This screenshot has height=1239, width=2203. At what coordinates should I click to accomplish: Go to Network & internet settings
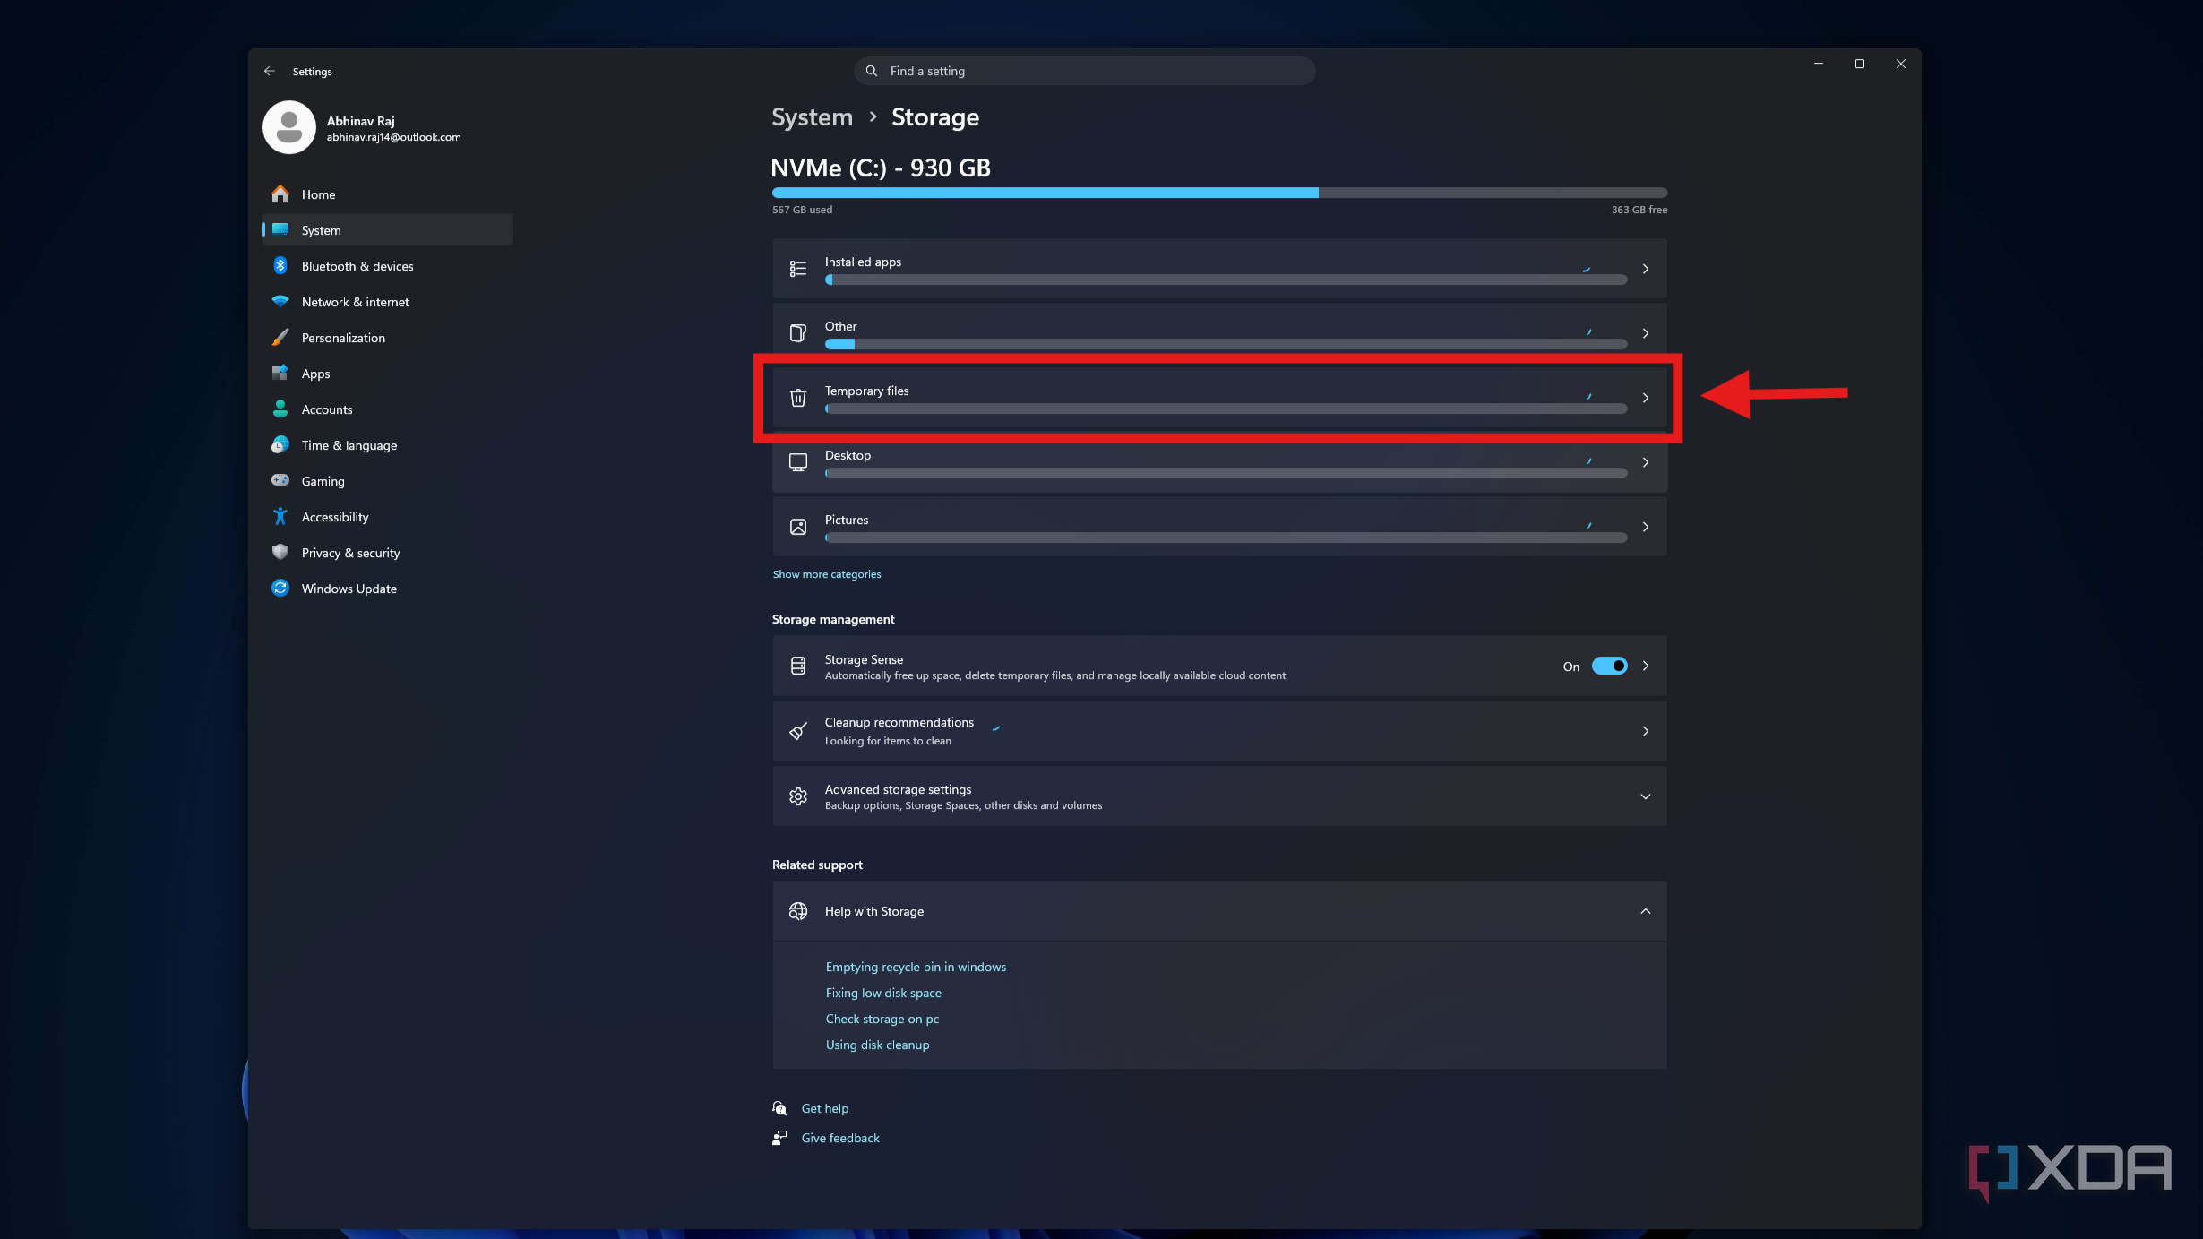pyautogui.click(x=387, y=302)
